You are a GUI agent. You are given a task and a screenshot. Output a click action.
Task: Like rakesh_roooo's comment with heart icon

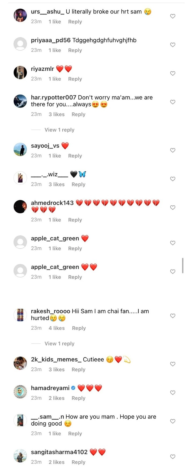(173, 316)
